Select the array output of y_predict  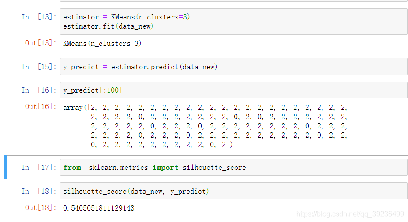205,126
